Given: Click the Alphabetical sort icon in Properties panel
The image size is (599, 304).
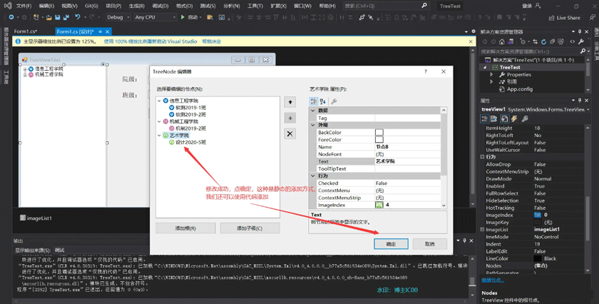Looking at the screenshot, I should (494, 119).
